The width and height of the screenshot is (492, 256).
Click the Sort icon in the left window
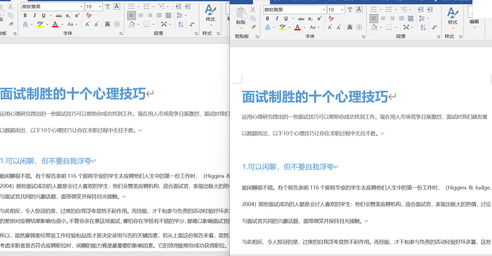coord(181,24)
